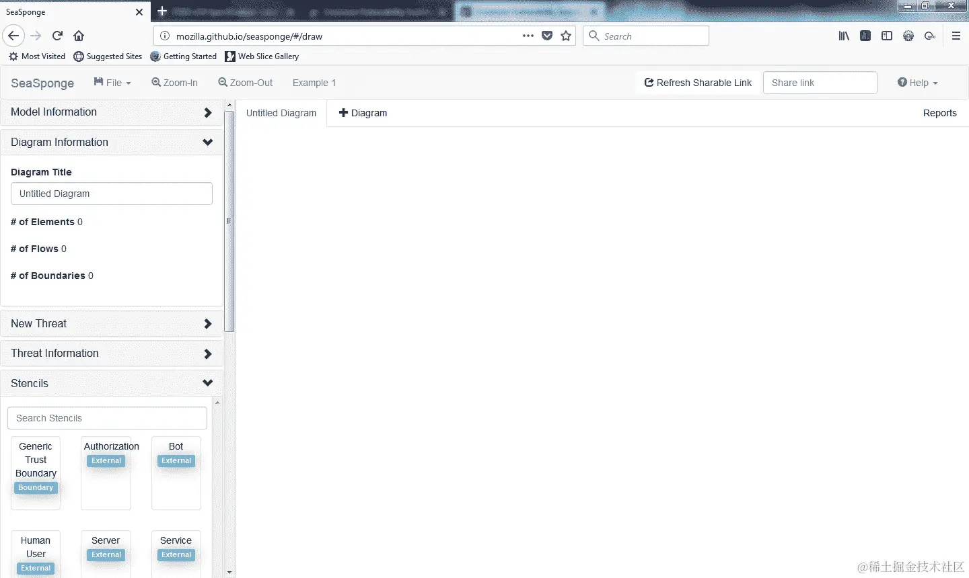
Task: Click the Zoom-Out tool
Action: point(246,83)
